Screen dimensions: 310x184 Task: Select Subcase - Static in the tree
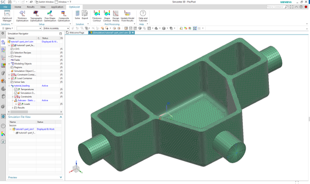pyautogui.click(x=26, y=100)
